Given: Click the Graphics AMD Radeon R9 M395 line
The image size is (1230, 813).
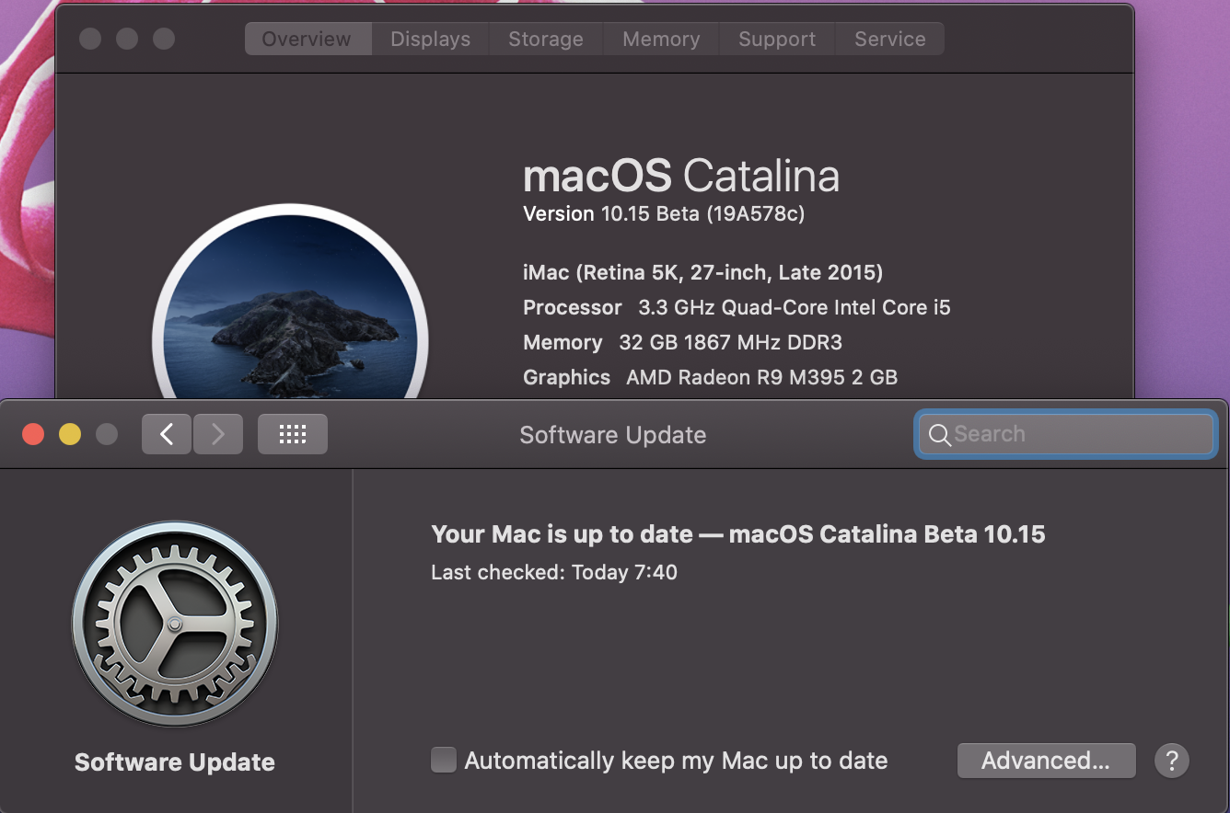Looking at the screenshot, I should click(x=710, y=377).
